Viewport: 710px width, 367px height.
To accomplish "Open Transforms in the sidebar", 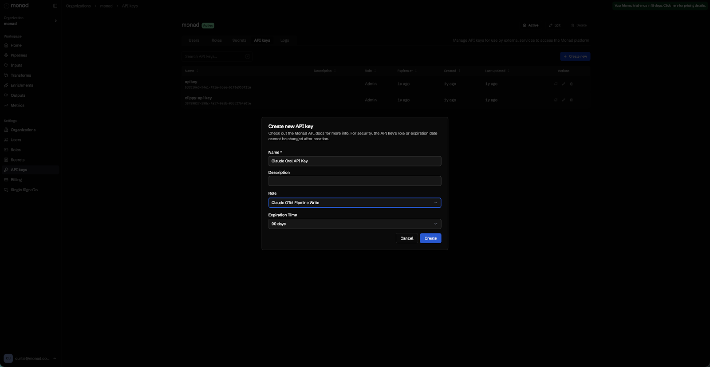I will [21, 75].
